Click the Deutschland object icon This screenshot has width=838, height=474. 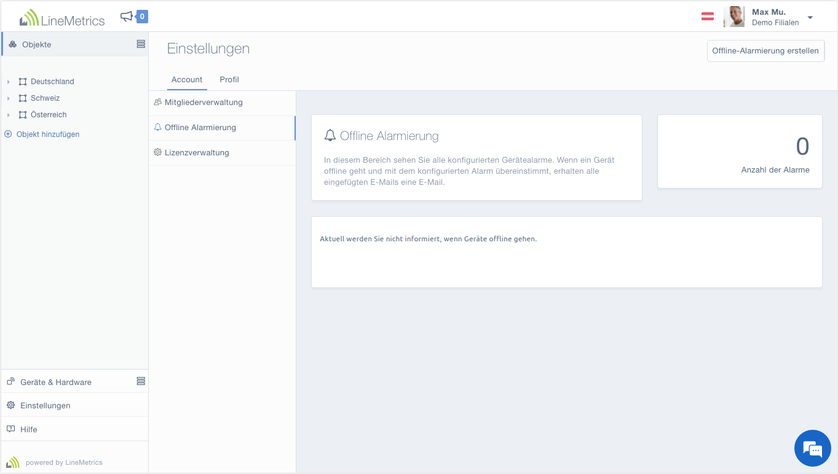[x=23, y=82]
